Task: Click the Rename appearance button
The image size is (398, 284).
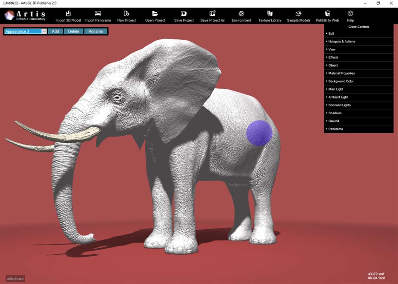Action: [96, 31]
